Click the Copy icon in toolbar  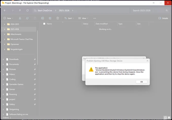27,18
